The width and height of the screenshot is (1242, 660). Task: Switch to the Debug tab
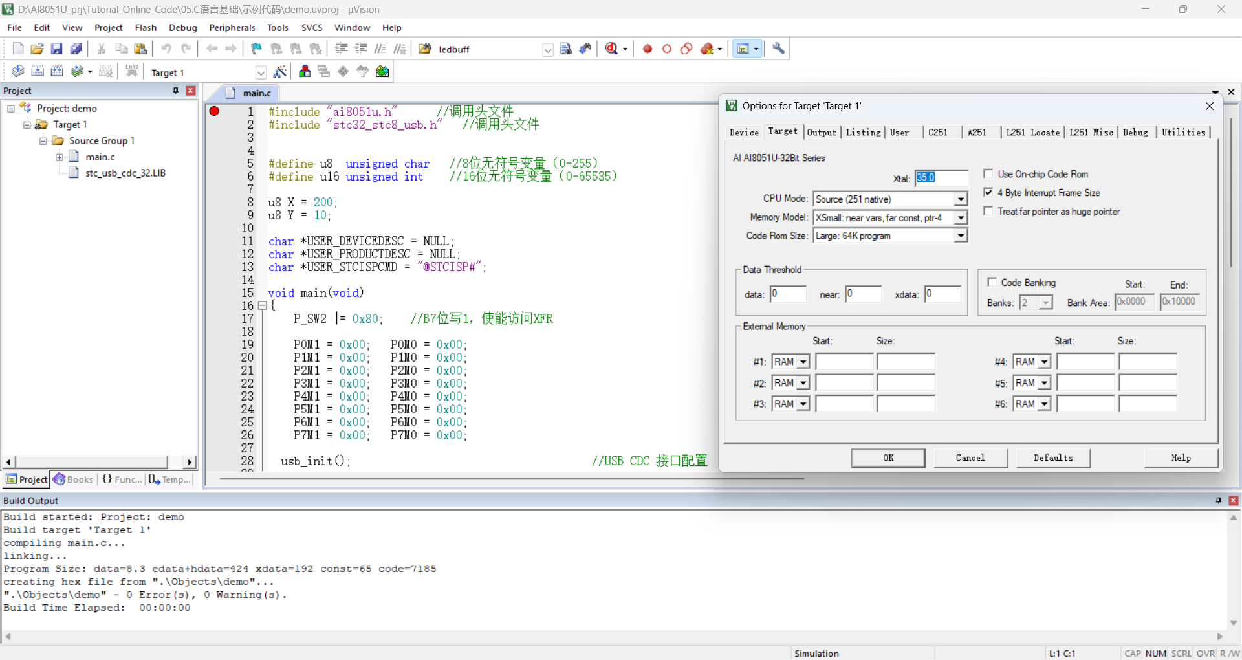(x=1135, y=132)
